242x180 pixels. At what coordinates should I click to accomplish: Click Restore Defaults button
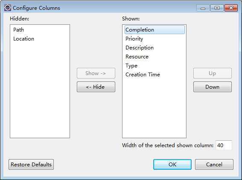pos(31,164)
